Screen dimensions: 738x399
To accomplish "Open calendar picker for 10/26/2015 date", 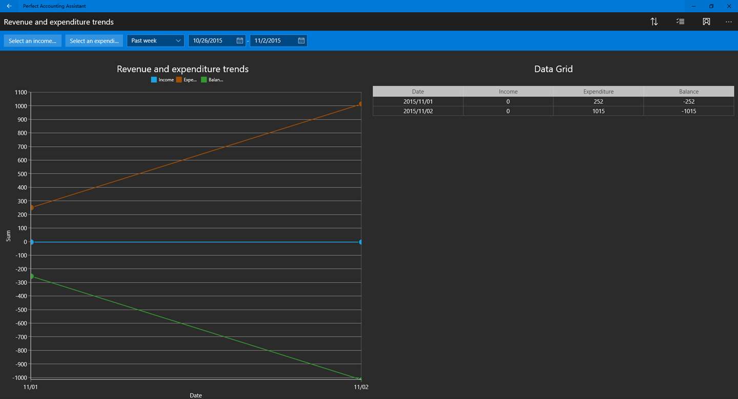I will (x=239, y=40).
